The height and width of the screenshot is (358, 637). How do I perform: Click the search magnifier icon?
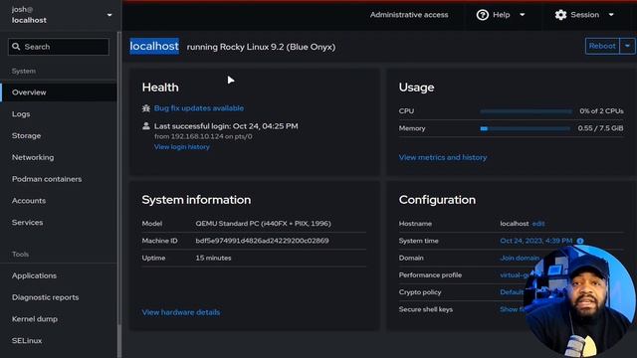point(16,47)
